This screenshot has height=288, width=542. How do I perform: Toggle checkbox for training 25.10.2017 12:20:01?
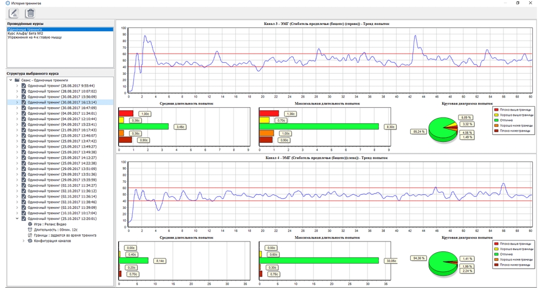click(23, 219)
